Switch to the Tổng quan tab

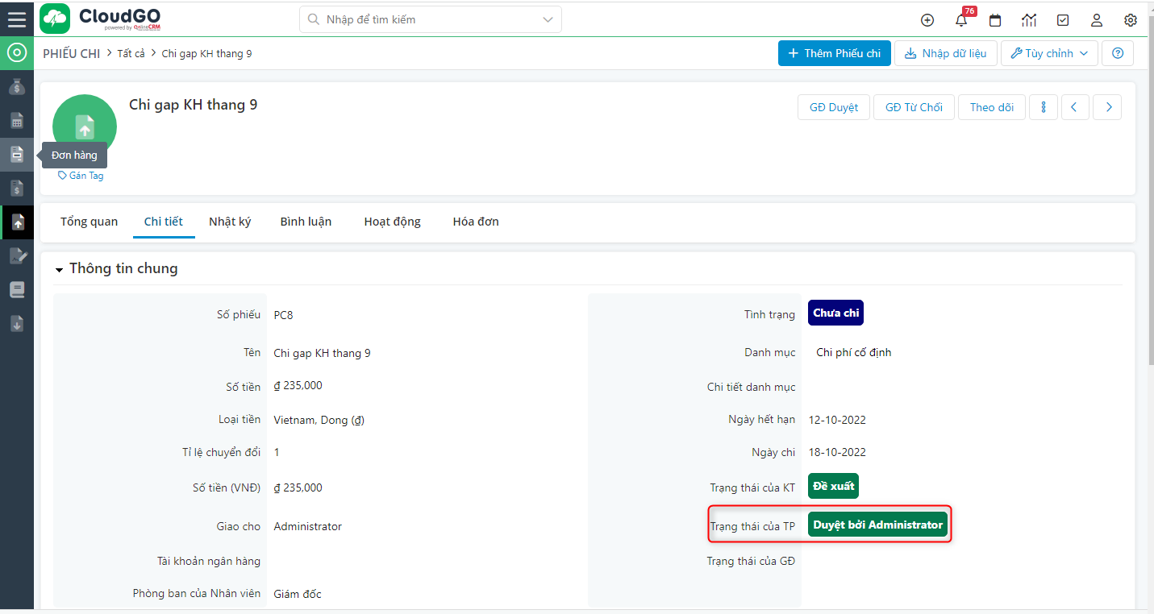pyautogui.click(x=89, y=221)
